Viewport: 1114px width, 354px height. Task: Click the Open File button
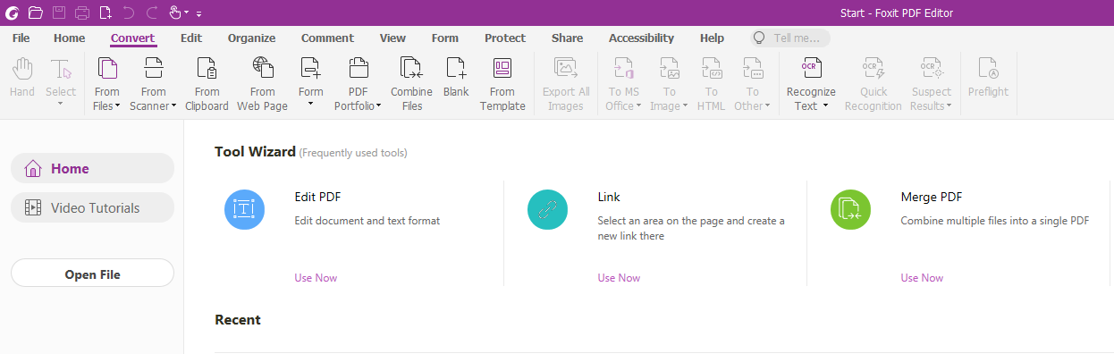click(92, 274)
